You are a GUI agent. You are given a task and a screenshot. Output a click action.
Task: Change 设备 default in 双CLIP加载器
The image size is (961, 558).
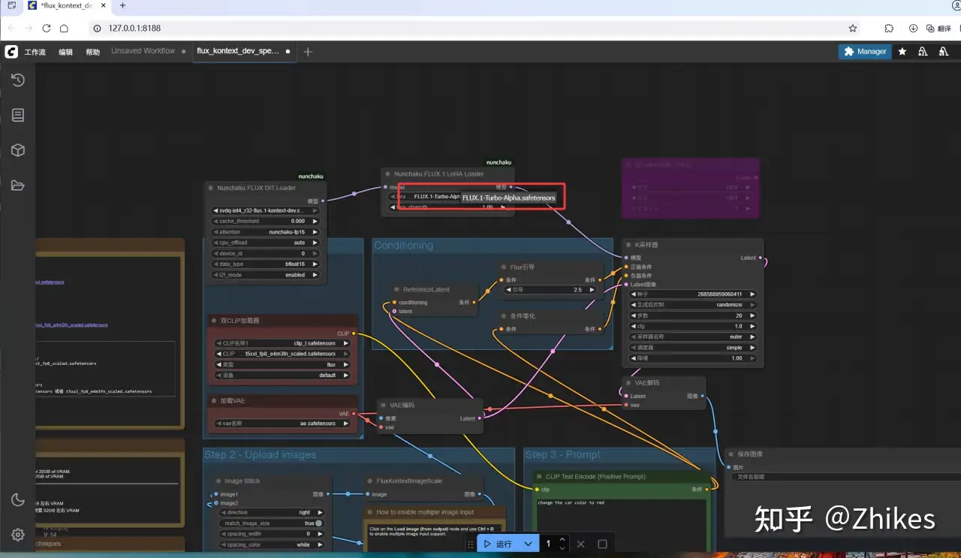(283, 375)
